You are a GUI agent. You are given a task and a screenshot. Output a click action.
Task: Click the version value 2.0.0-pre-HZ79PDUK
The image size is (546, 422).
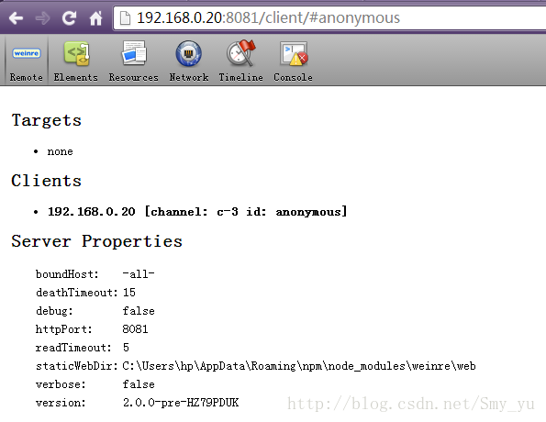coord(181,403)
